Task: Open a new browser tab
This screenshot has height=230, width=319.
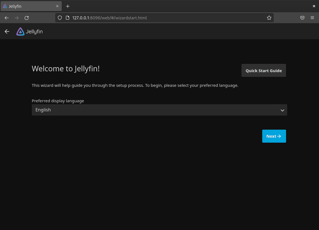Action: (x=68, y=6)
